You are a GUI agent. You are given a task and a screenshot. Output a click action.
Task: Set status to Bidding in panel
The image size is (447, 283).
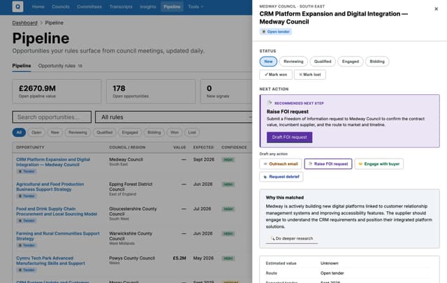[377, 61]
